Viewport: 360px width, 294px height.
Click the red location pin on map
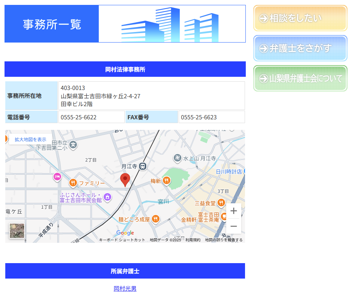click(125, 179)
